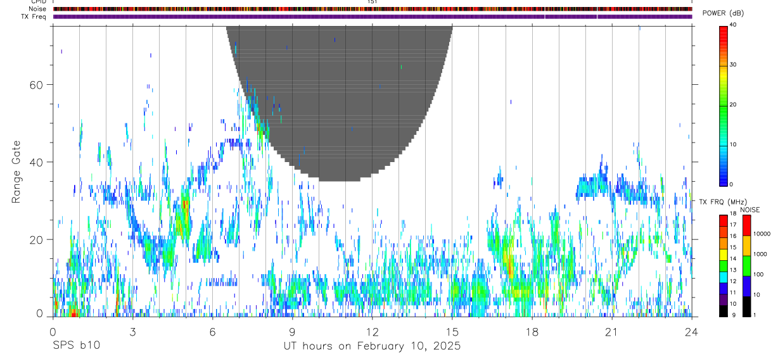This screenshot has width=778, height=359.
Task: Click the 40 label on POWER scale
Action: pos(734,25)
